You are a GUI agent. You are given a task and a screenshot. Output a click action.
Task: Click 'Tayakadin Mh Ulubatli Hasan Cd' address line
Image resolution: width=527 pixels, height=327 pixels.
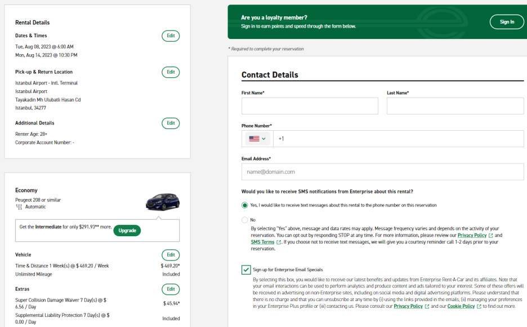tap(48, 100)
